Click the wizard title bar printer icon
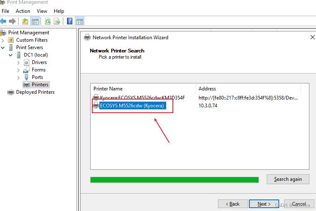 [x=87, y=38]
